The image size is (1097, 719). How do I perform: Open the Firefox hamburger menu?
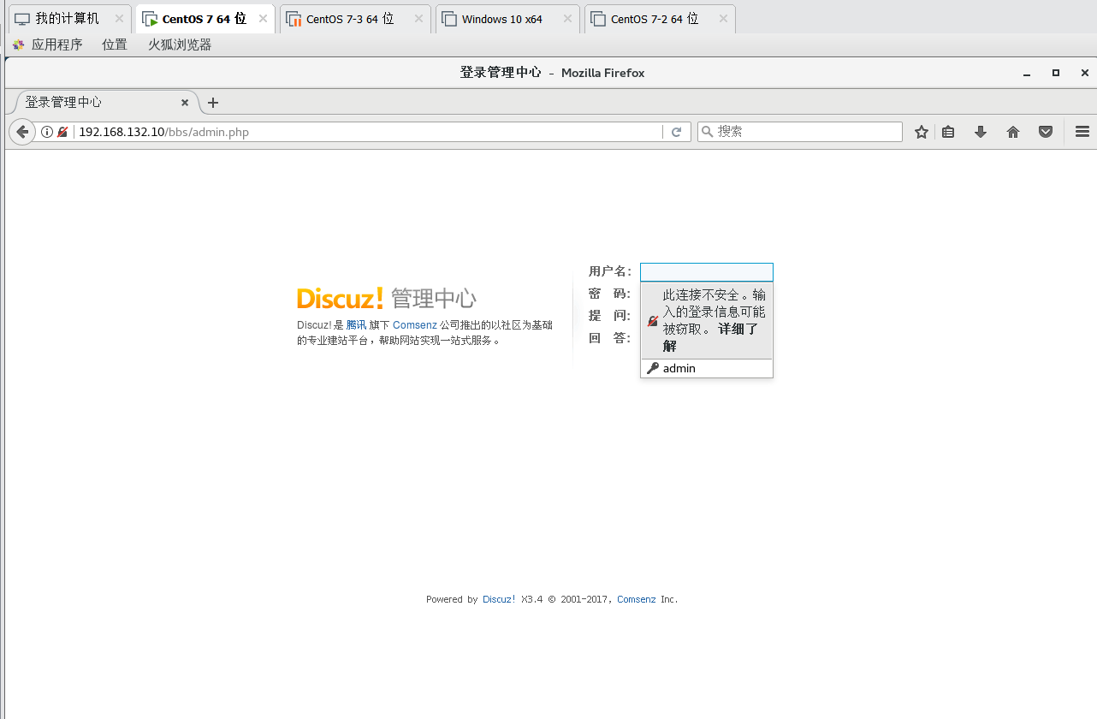[x=1082, y=132]
